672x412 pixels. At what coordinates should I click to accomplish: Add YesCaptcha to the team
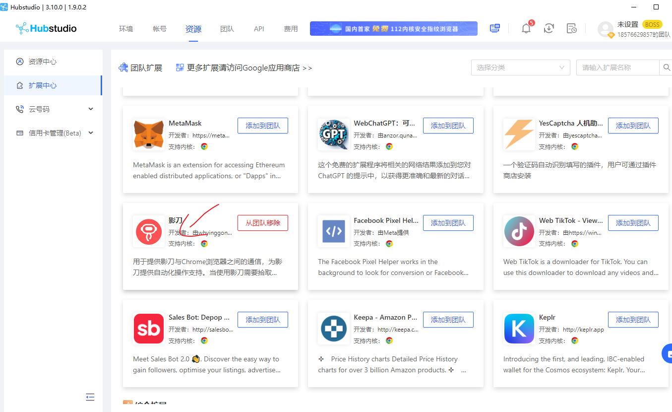pyautogui.click(x=633, y=126)
